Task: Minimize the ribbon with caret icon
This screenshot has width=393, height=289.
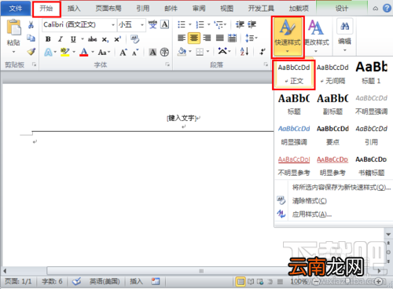Action: tap(376, 9)
